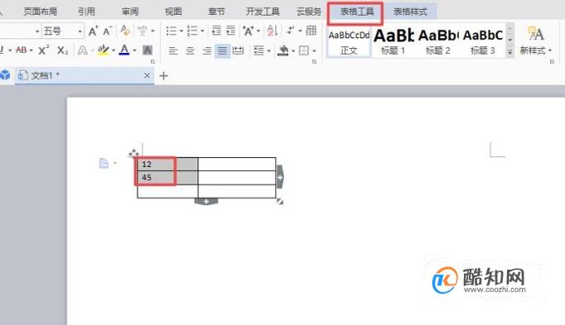
Task: Expand the styles gallery more arrow
Action: pos(509,52)
